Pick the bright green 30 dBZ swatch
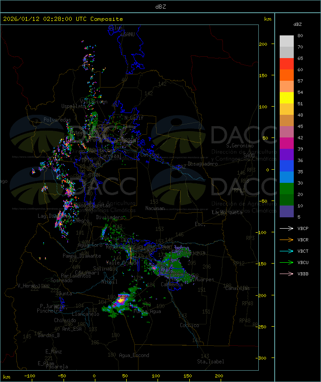This screenshot has height=382, width=321. point(286,188)
